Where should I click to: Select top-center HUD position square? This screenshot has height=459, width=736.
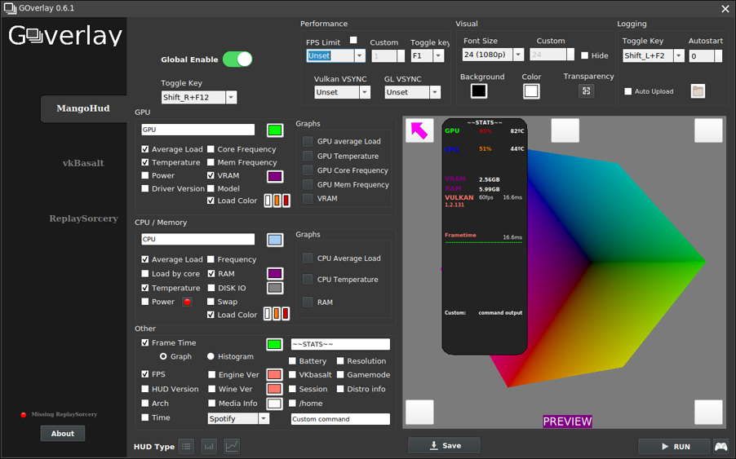tap(565, 130)
